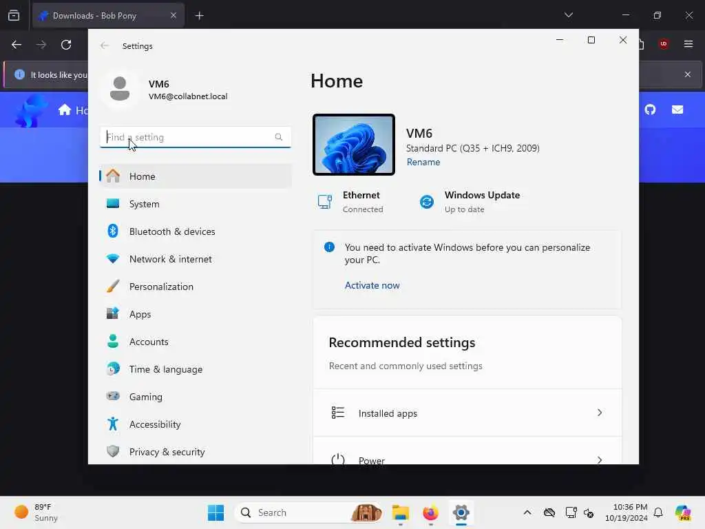Open clock and date 10:36 PM
Viewport: 705px width, 529px height.
coord(627,512)
